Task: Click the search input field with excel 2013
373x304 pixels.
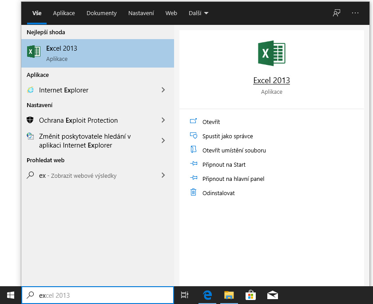Action: (x=98, y=295)
